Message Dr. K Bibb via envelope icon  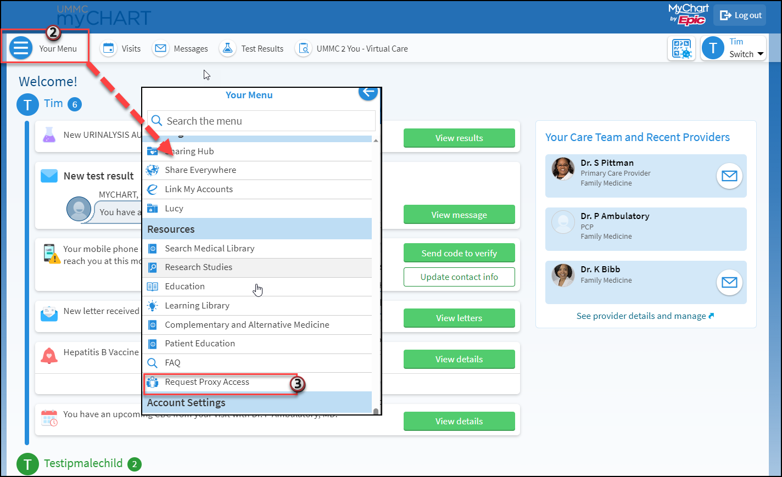coord(729,282)
